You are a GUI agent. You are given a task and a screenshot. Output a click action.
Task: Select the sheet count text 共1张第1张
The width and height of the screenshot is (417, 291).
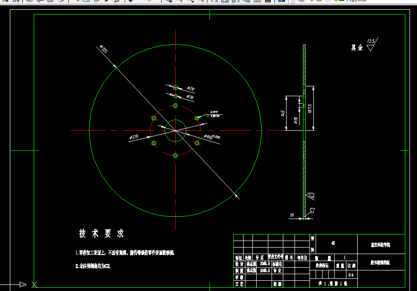tap(333, 284)
